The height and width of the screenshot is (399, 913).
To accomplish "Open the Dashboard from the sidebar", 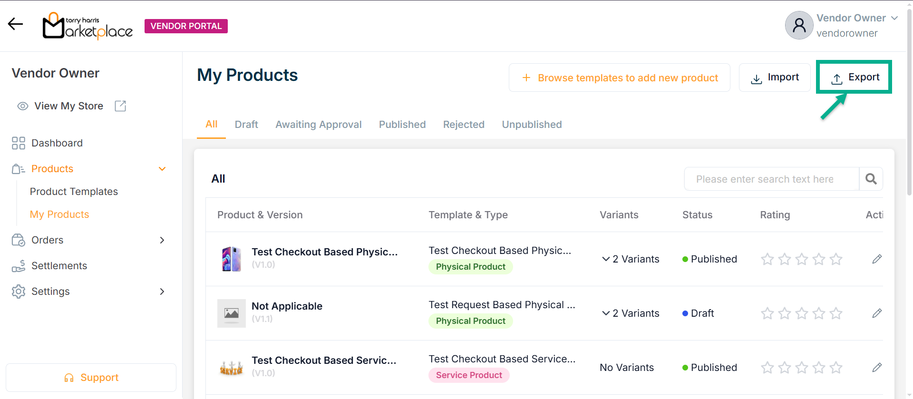I will [x=57, y=143].
